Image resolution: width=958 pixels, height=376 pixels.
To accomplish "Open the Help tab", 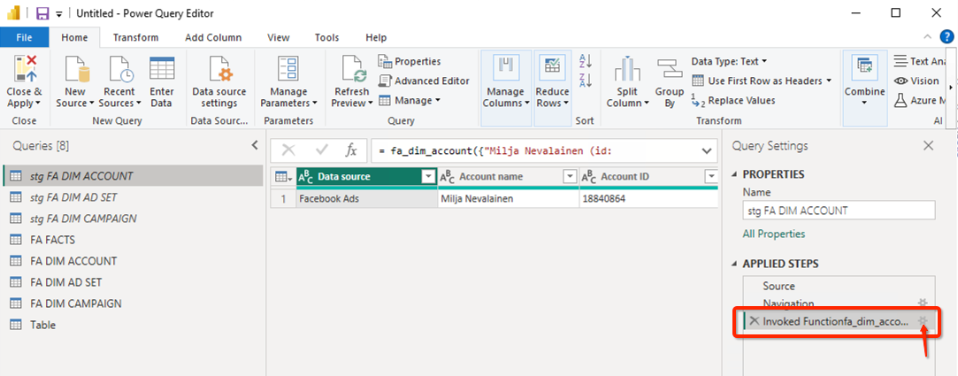I will click(376, 37).
